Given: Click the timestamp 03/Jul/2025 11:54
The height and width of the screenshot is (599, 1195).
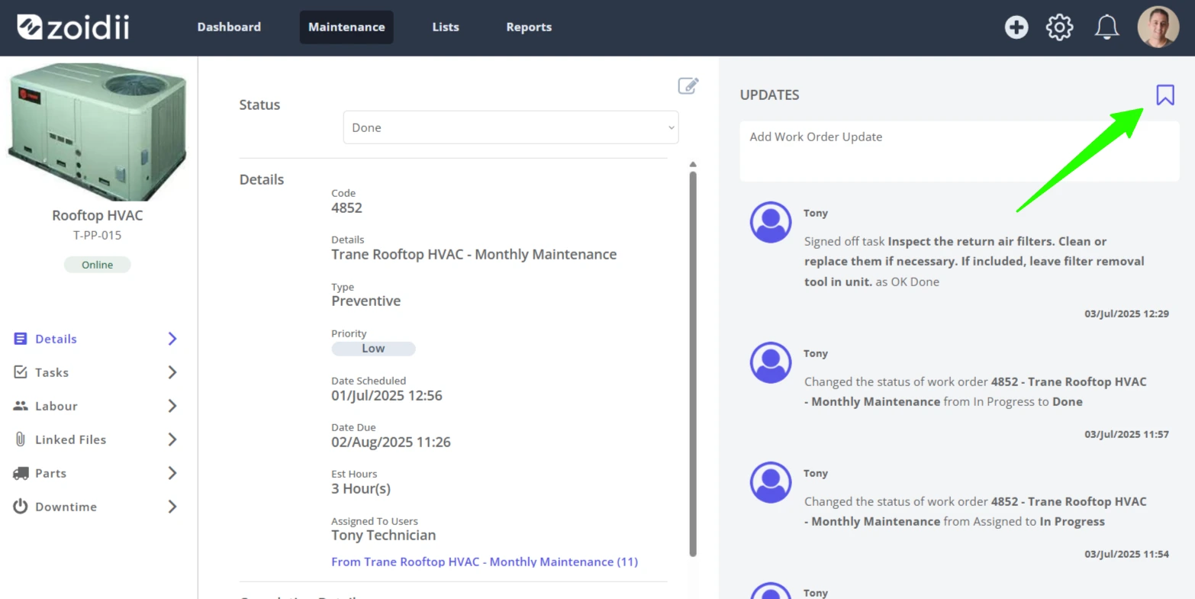Looking at the screenshot, I should [1126, 554].
